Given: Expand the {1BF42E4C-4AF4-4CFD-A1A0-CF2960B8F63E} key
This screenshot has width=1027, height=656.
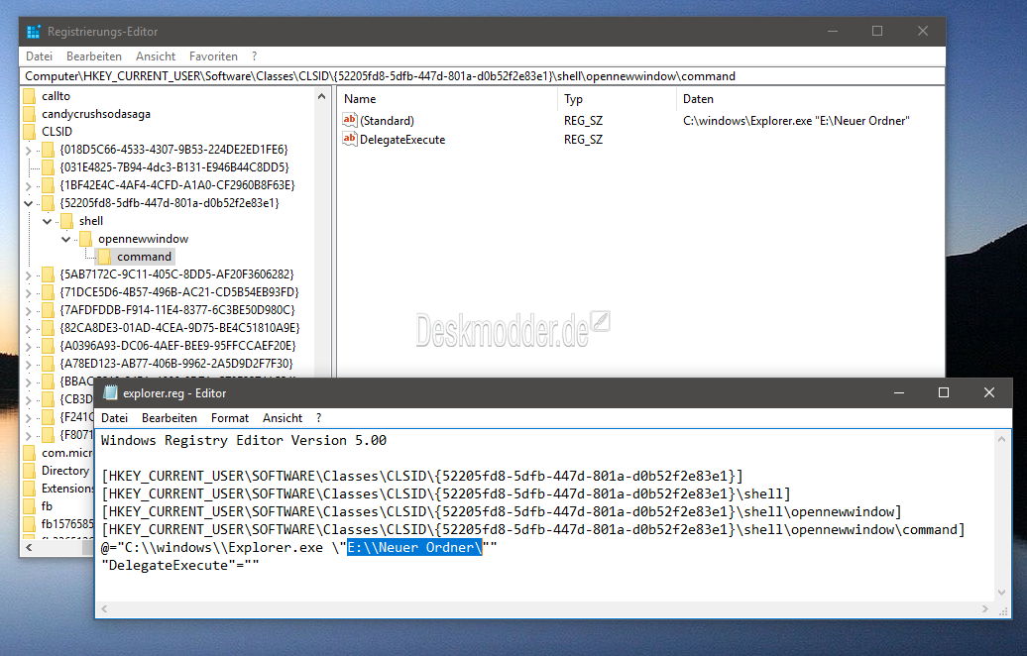Looking at the screenshot, I should (28, 186).
